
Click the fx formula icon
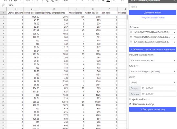click(x=3, y=5)
